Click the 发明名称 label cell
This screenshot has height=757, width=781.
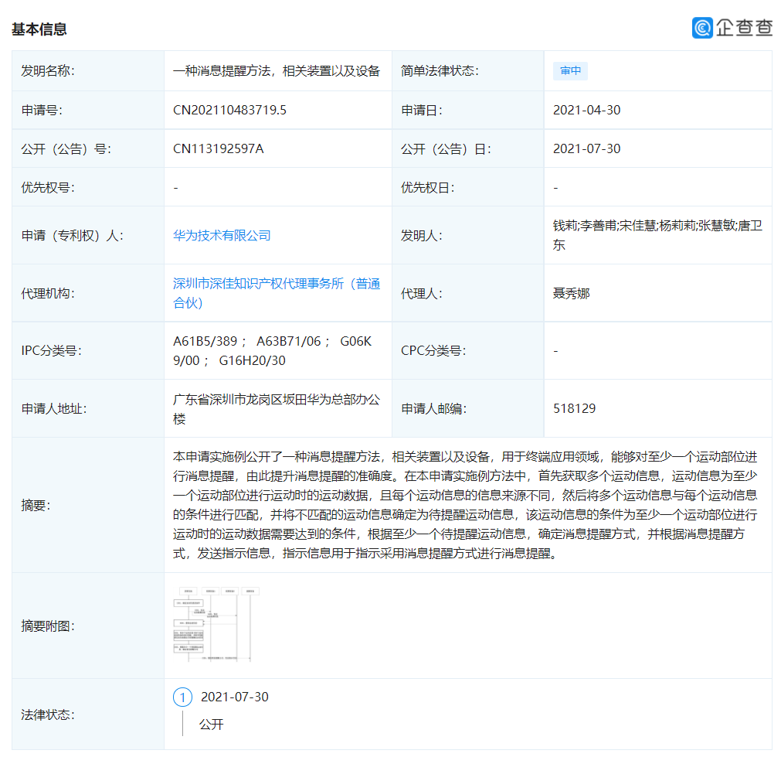point(87,71)
